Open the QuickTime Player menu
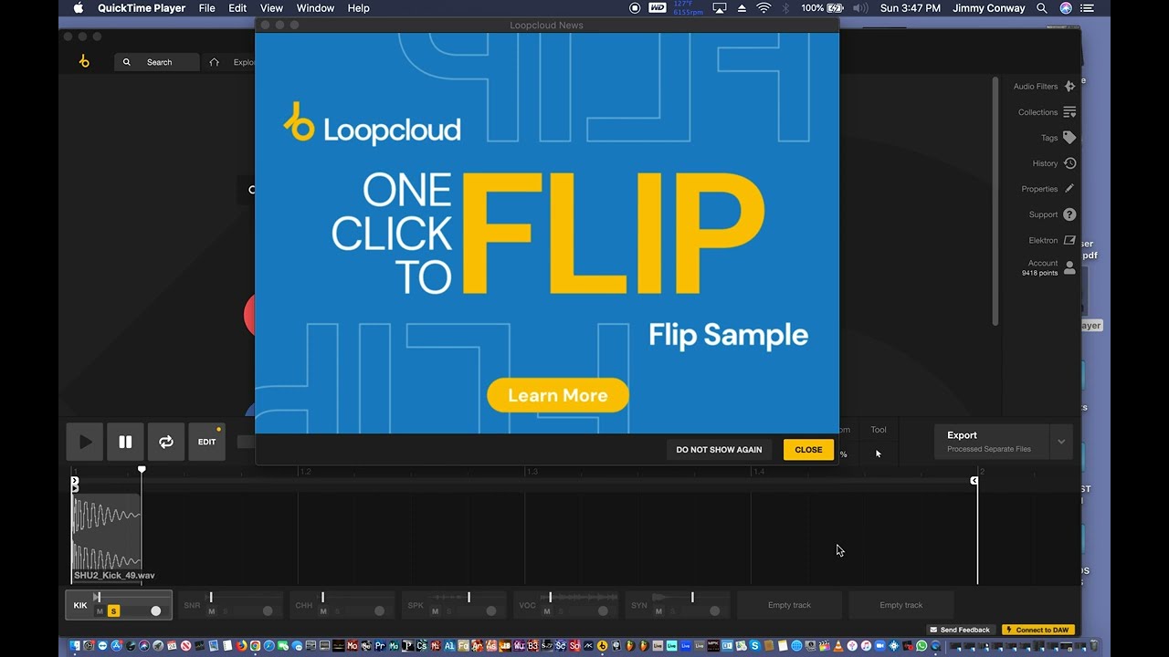 coord(142,8)
